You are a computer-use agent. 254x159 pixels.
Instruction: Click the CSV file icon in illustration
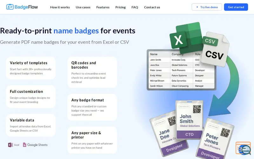coord(215,49)
